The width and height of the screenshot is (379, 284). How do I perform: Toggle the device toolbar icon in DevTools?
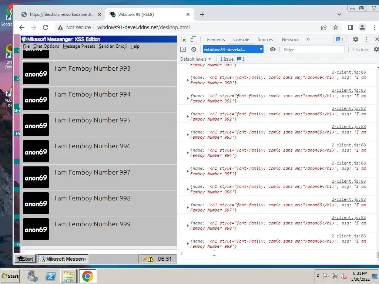pyautogui.click(x=193, y=39)
